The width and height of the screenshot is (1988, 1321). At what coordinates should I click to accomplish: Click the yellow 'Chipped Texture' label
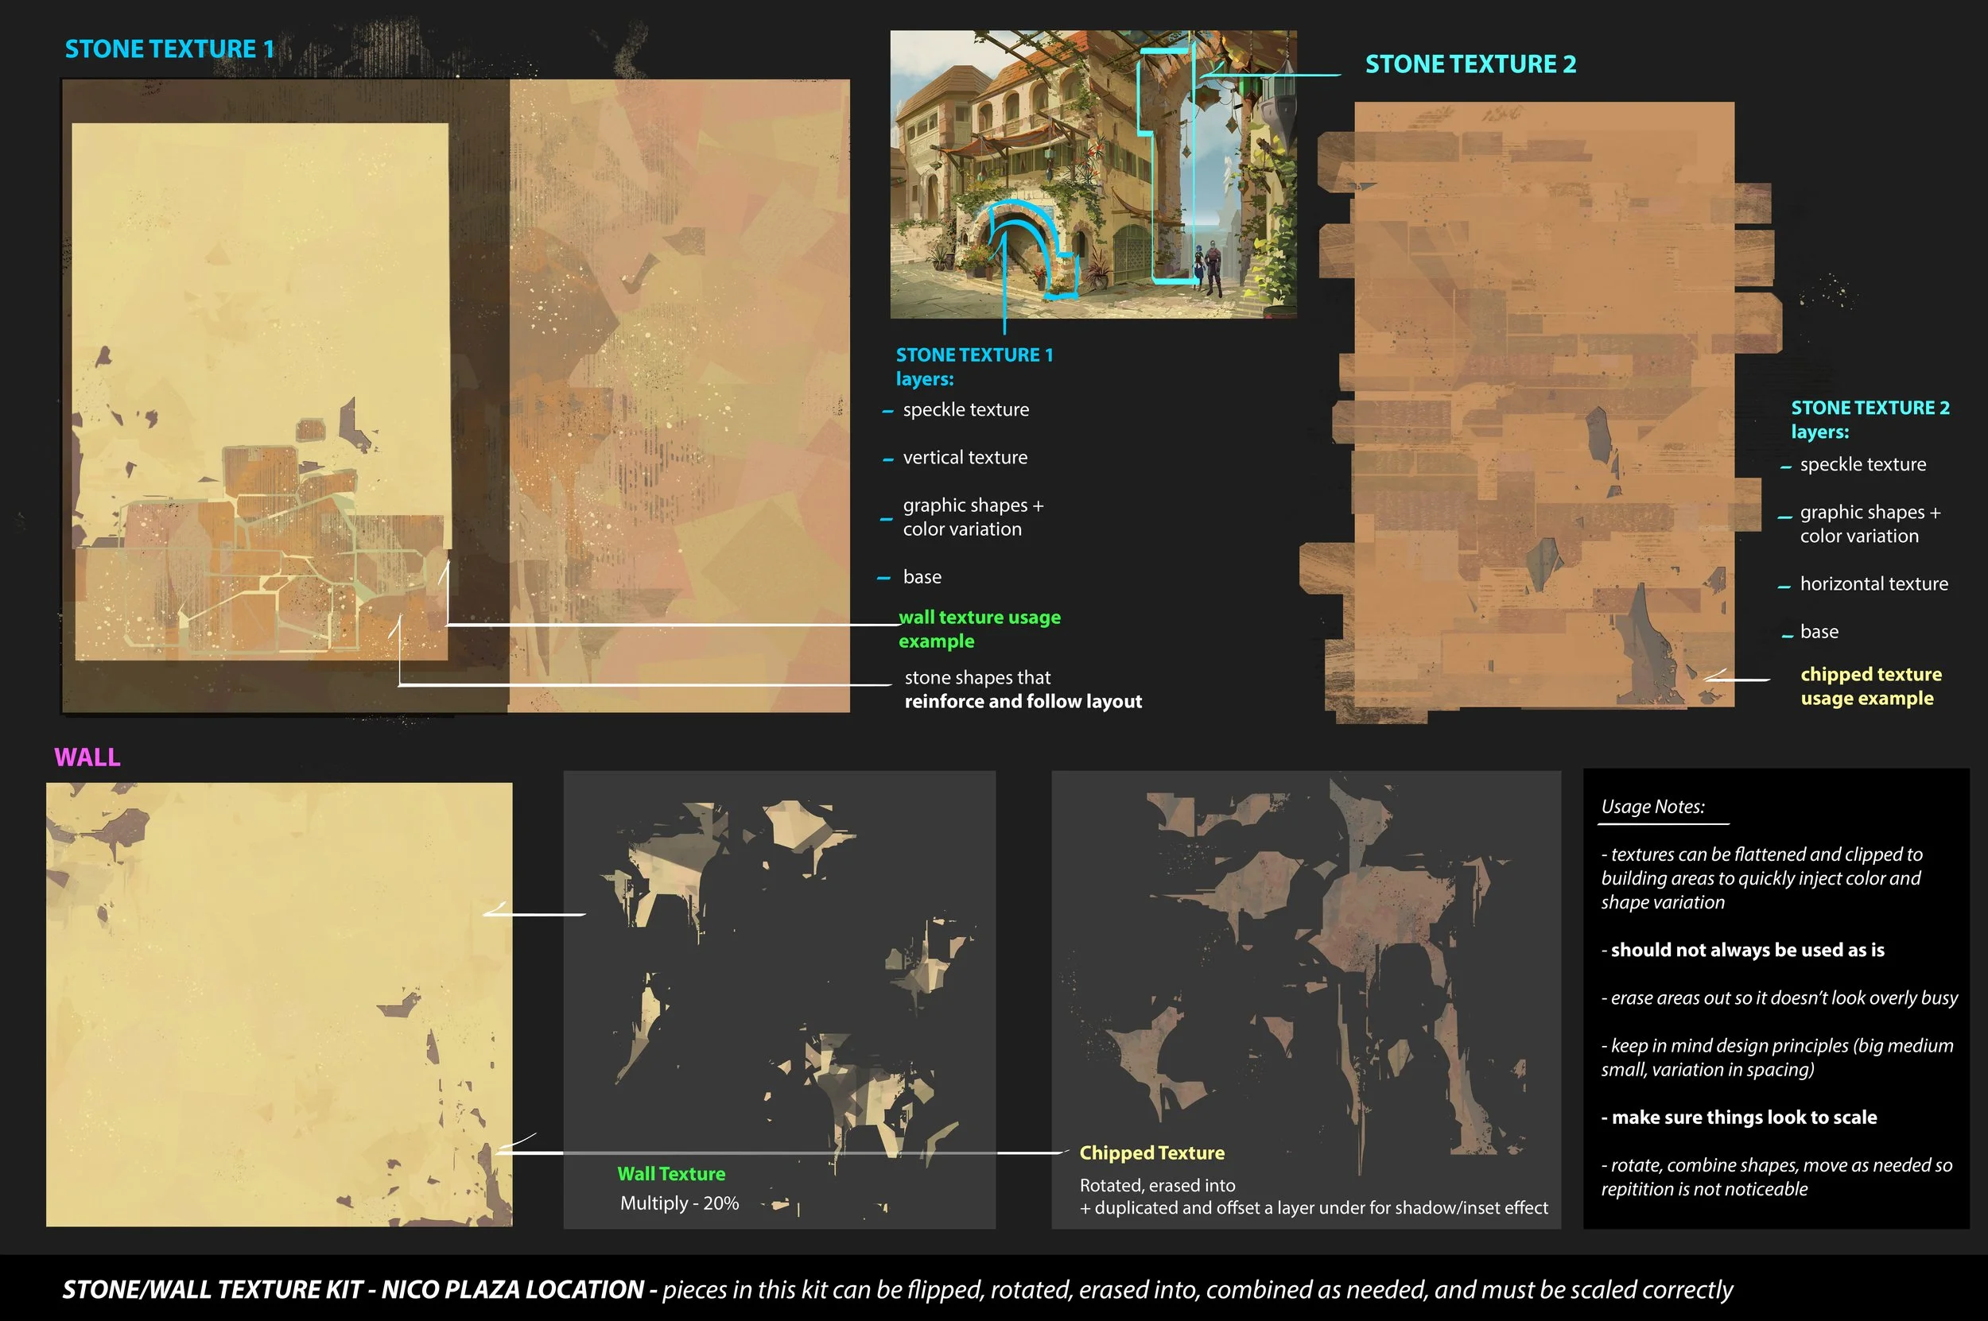(x=1151, y=1152)
